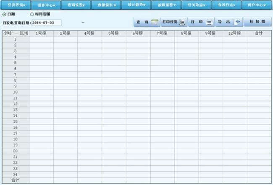
Task: Open the 统计趋势 menu
Action: pyautogui.click(x=136, y=5)
